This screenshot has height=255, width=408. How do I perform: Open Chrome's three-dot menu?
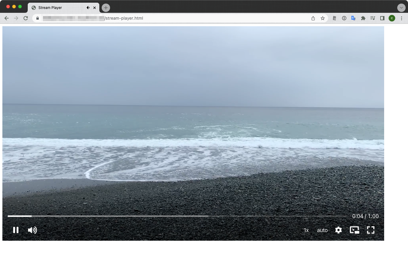pos(402,18)
